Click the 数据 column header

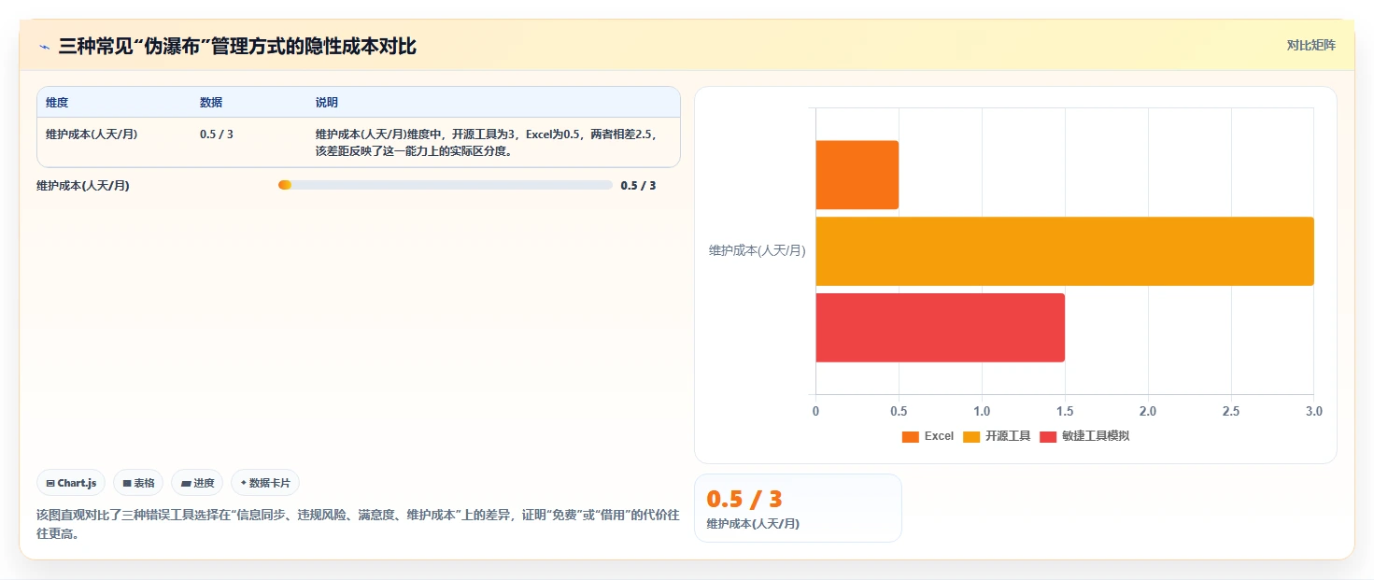211,103
